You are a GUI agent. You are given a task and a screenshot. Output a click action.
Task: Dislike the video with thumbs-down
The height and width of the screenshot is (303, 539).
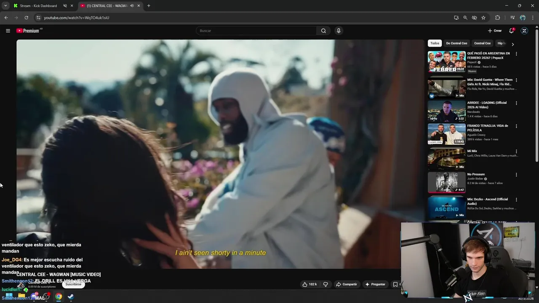point(326,284)
